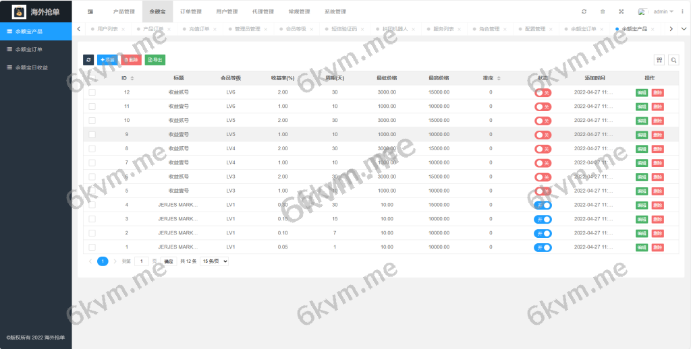
Task: Click the green 导出 button
Action: tap(155, 60)
